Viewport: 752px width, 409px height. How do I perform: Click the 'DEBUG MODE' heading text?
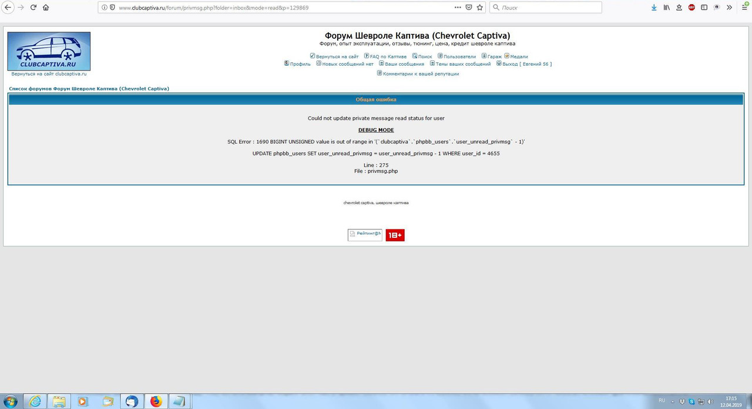point(376,130)
